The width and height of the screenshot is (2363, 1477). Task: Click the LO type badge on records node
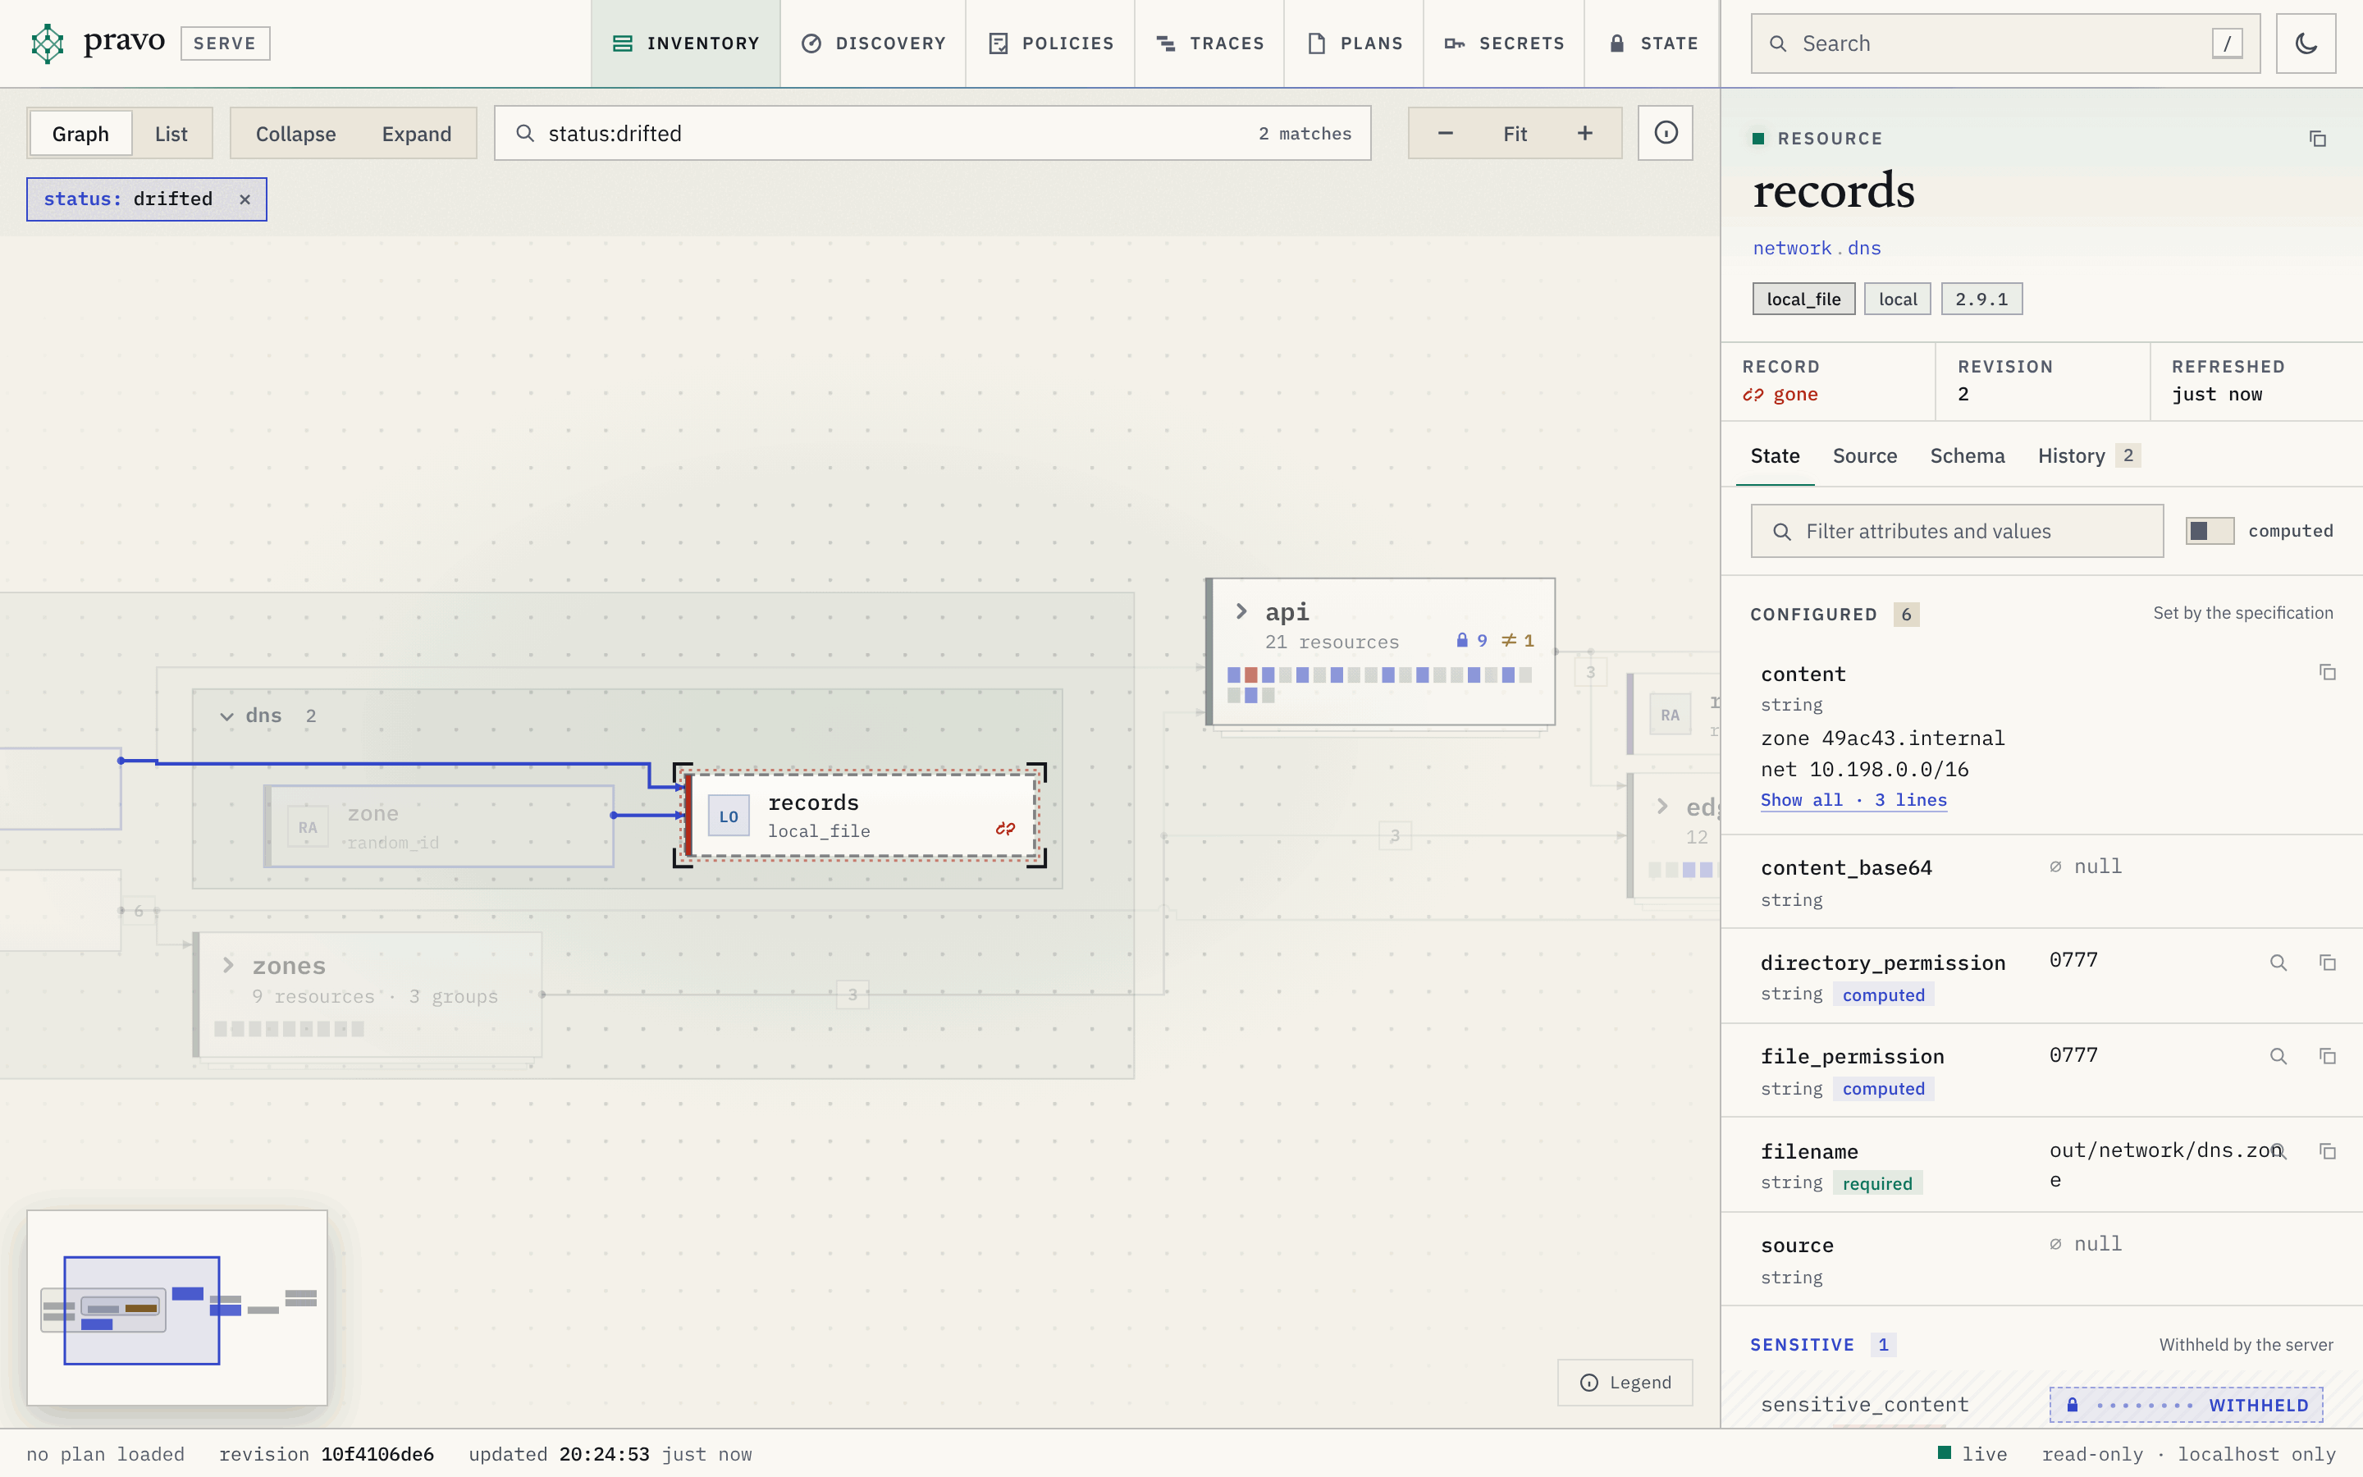[729, 816]
